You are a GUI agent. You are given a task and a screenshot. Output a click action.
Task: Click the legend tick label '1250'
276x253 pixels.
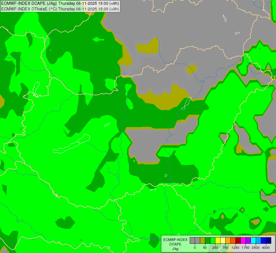coord(235,248)
